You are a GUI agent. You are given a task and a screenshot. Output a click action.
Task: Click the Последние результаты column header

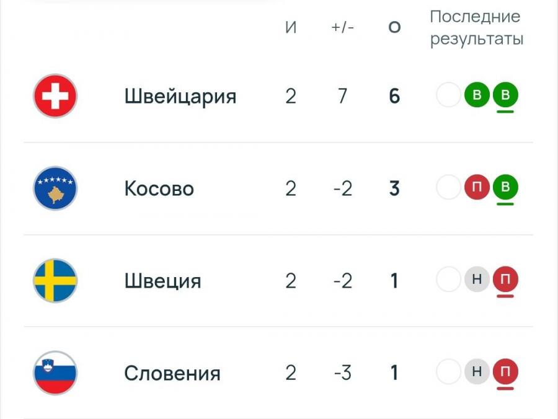click(x=477, y=28)
